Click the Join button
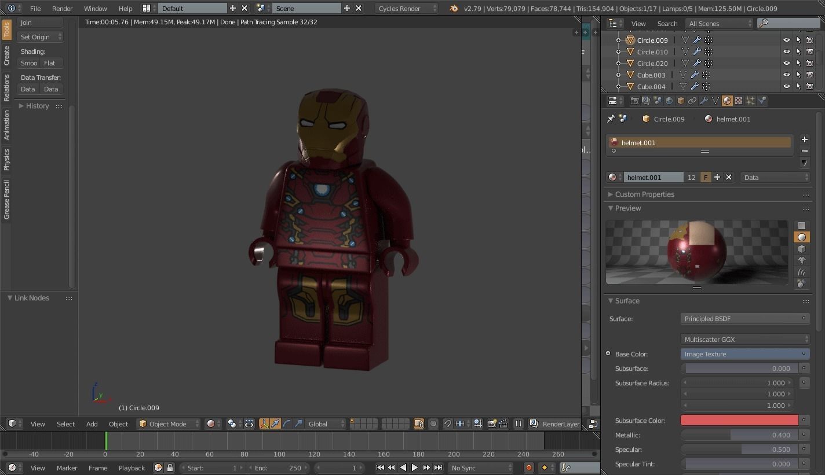 (40, 23)
